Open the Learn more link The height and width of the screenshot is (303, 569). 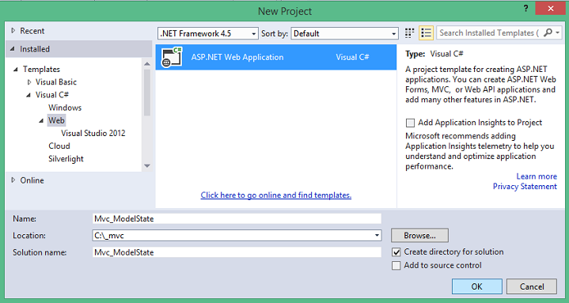[x=537, y=176]
